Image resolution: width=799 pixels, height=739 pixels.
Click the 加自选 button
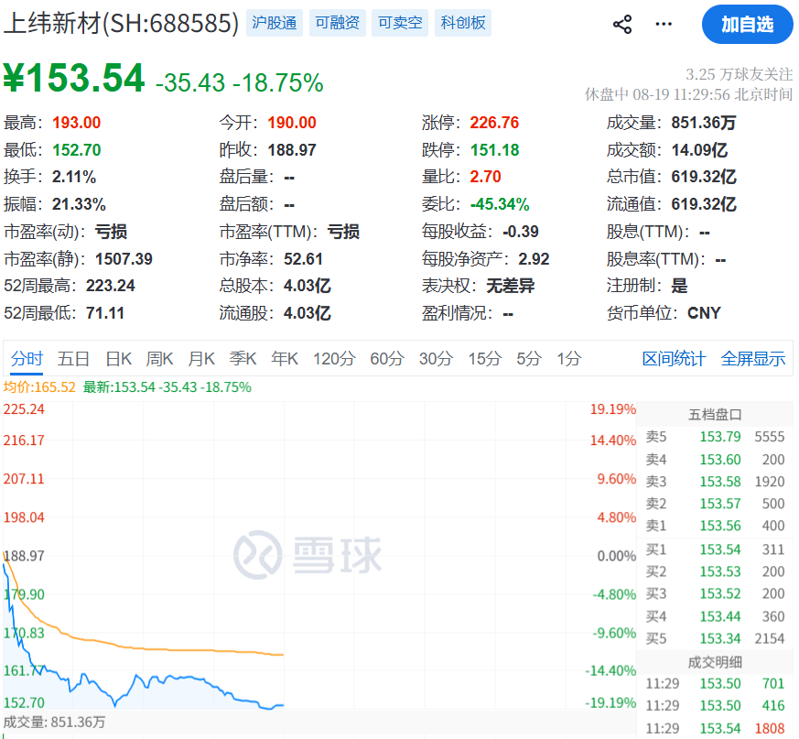(x=747, y=25)
